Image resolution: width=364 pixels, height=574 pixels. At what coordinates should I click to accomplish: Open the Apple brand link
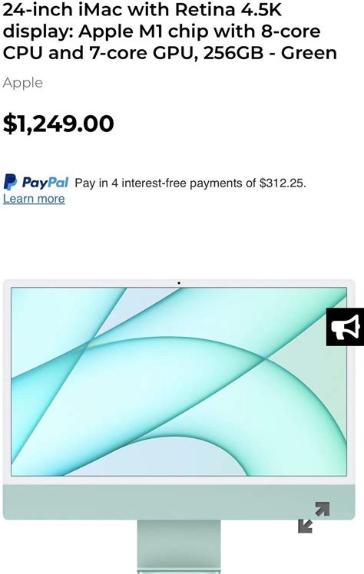[x=23, y=83]
